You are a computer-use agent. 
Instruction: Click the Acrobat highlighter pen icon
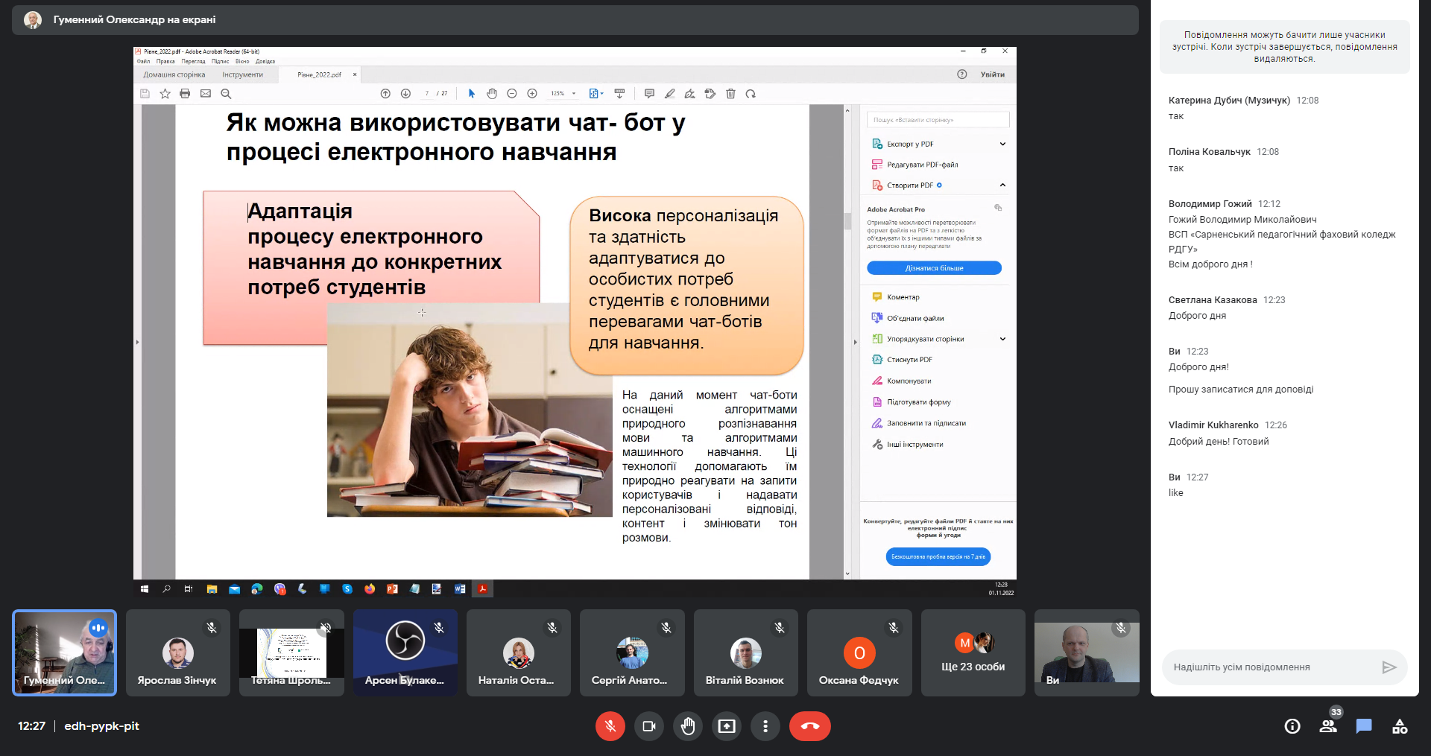(x=669, y=94)
